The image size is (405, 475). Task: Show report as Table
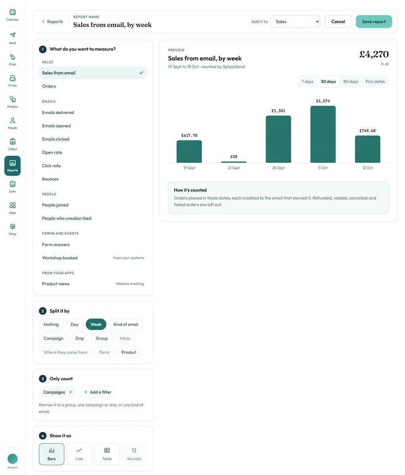point(107,454)
